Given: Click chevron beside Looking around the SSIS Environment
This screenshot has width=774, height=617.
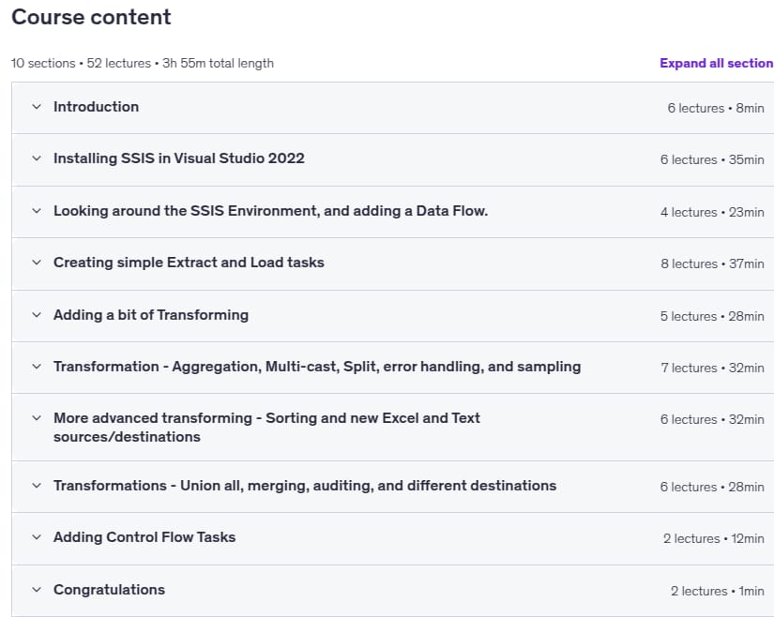Looking at the screenshot, I should tap(37, 211).
